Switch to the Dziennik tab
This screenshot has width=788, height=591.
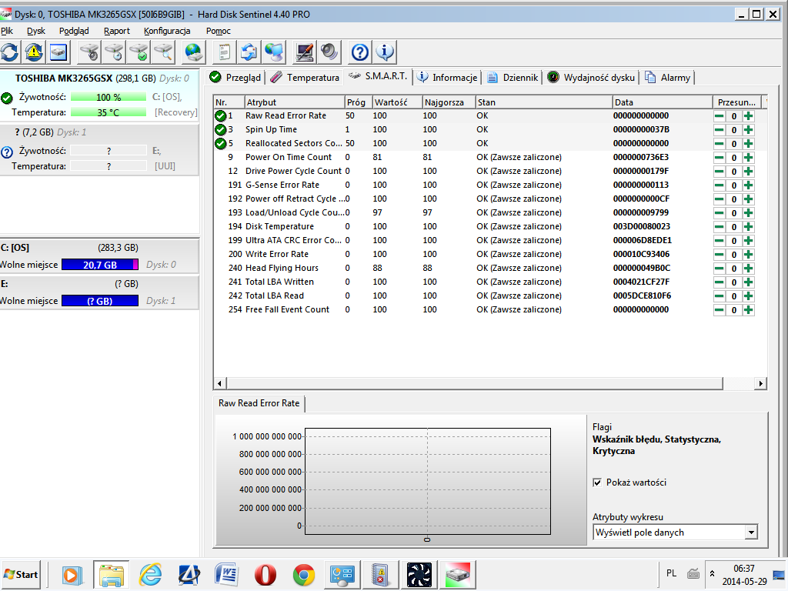[x=512, y=78]
